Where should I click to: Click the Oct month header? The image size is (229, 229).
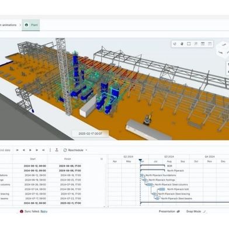[196, 161]
